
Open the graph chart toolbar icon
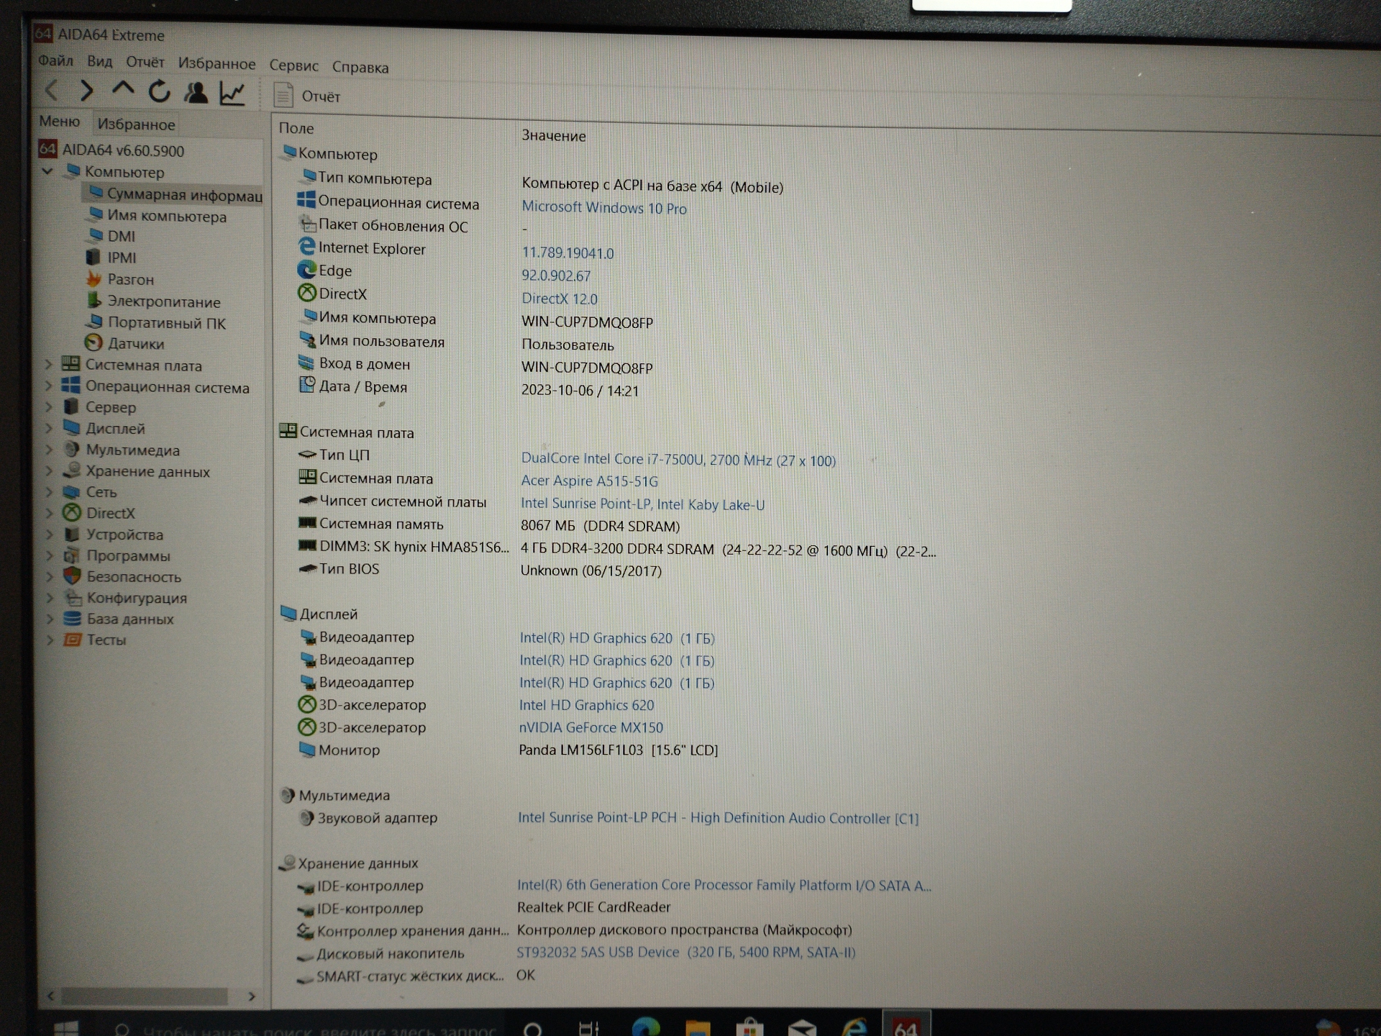232,93
